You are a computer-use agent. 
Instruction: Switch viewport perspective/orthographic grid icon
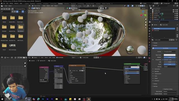pos(146,28)
